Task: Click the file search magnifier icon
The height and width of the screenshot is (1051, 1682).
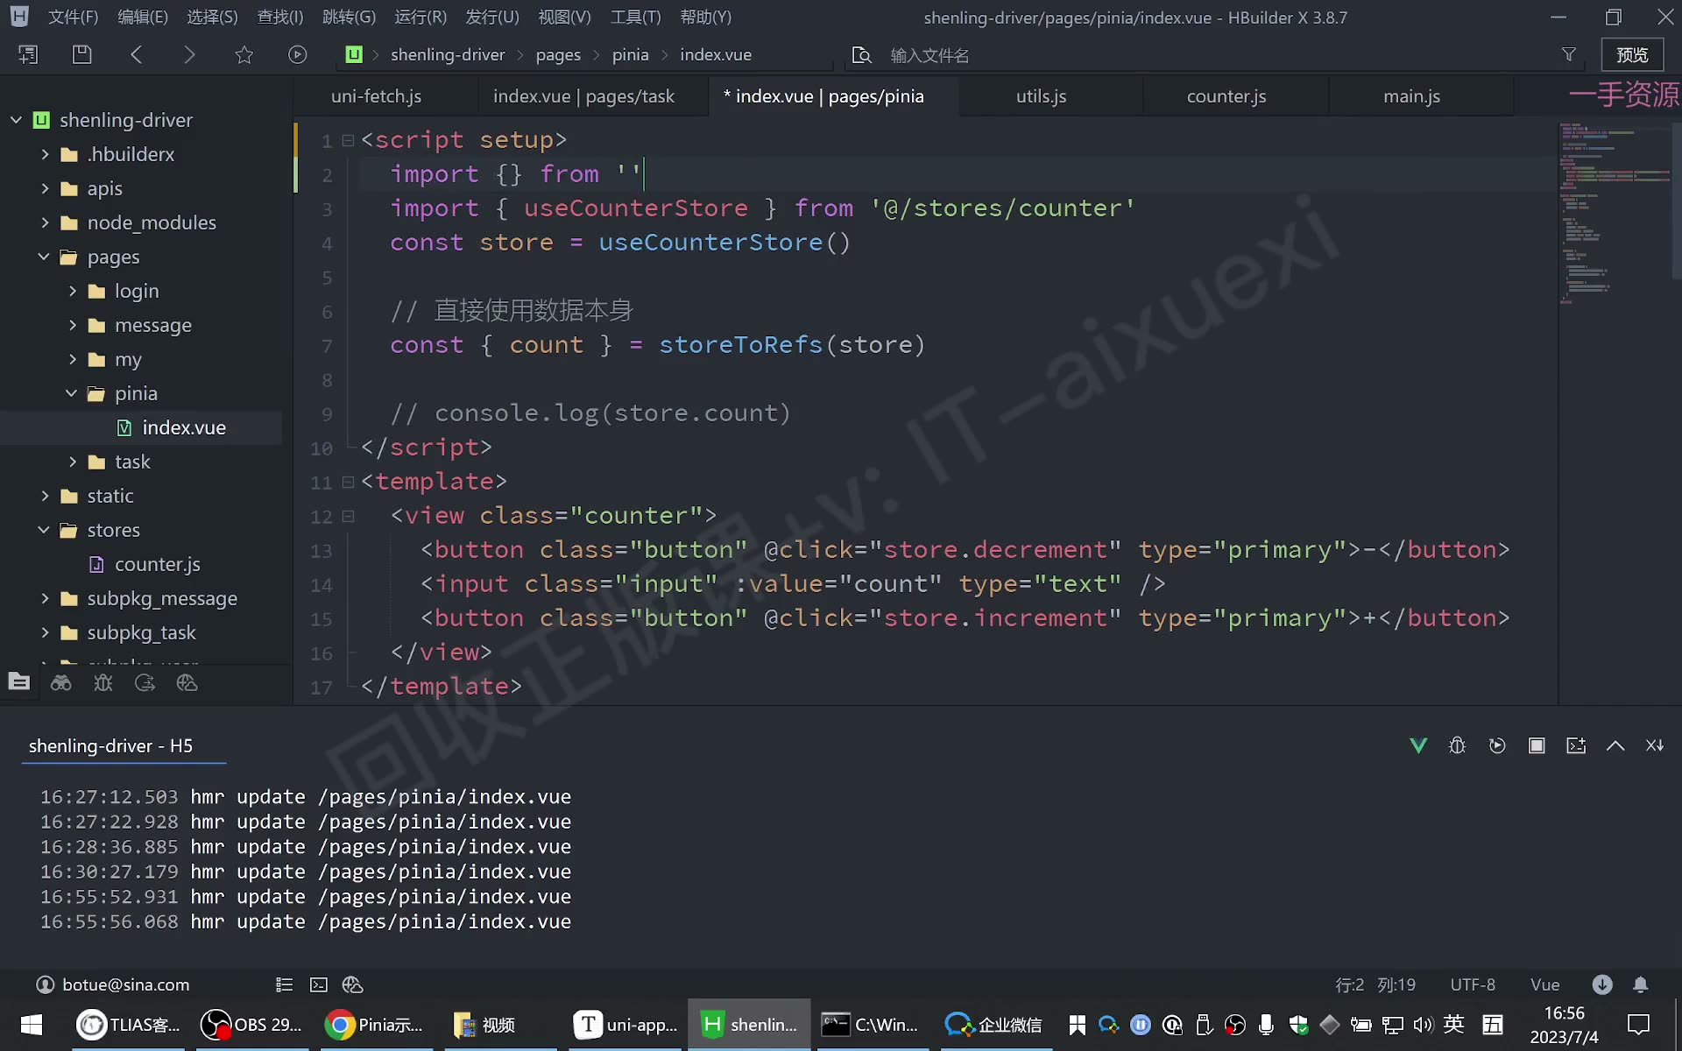Action: [862, 55]
